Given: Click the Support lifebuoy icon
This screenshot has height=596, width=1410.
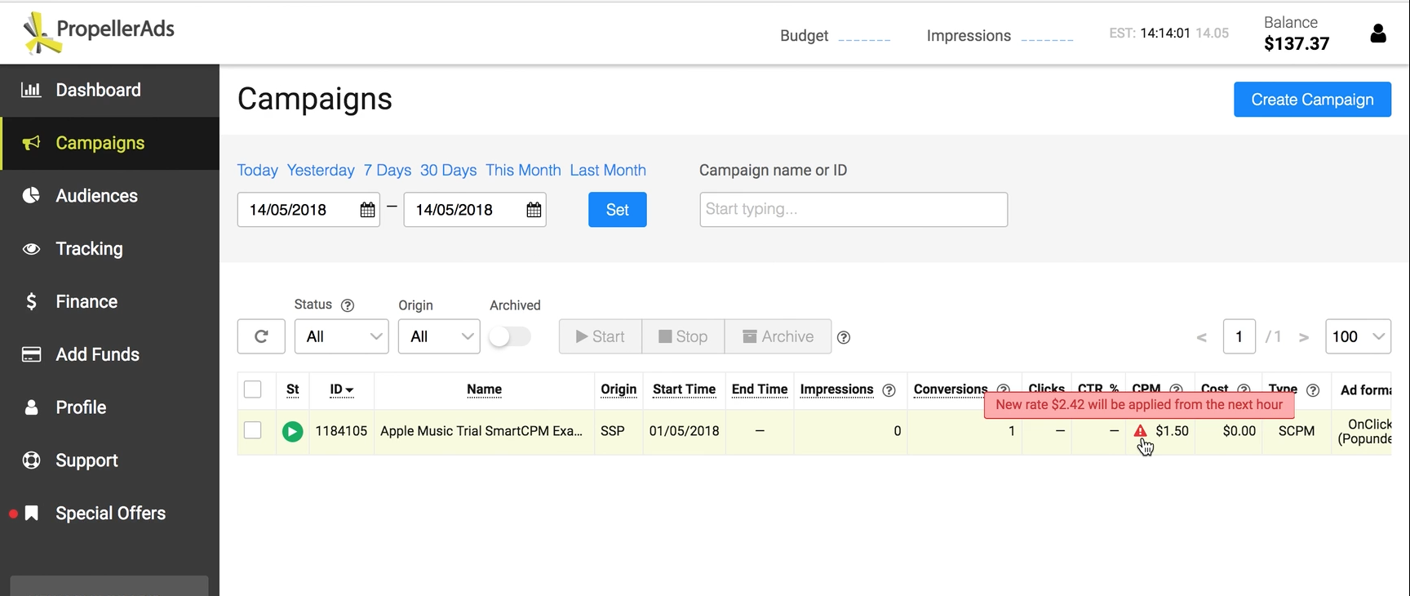Looking at the screenshot, I should (x=31, y=460).
